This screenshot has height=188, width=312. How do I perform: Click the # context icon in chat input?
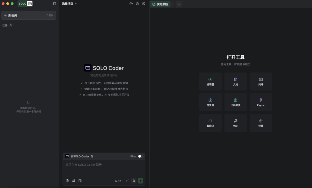pyautogui.click(x=74, y=181)
